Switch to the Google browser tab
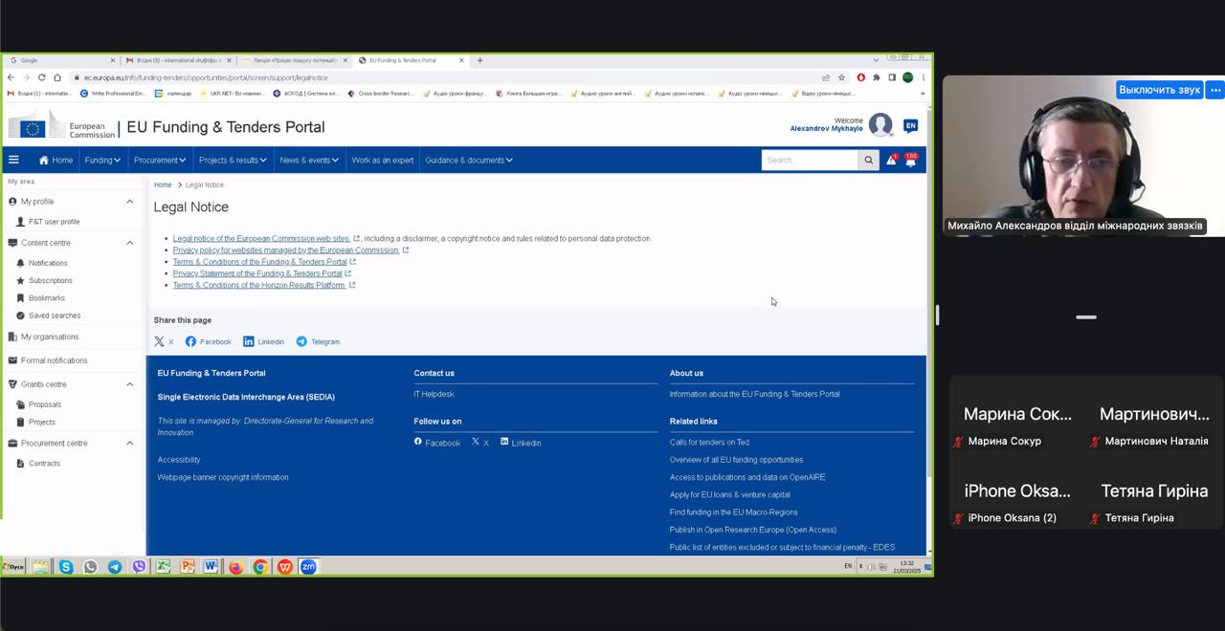 (60, 60)
